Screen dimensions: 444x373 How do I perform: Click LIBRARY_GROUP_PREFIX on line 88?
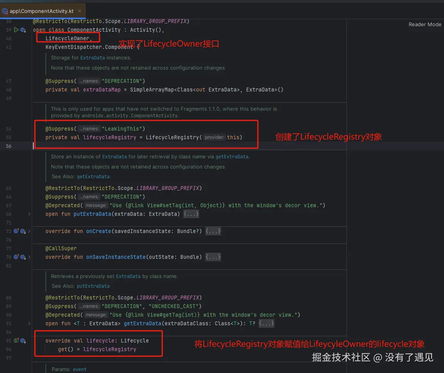168,298
